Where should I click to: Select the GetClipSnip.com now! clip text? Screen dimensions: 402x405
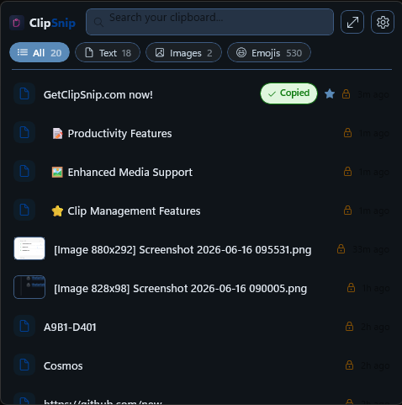(x=98, y=95)
